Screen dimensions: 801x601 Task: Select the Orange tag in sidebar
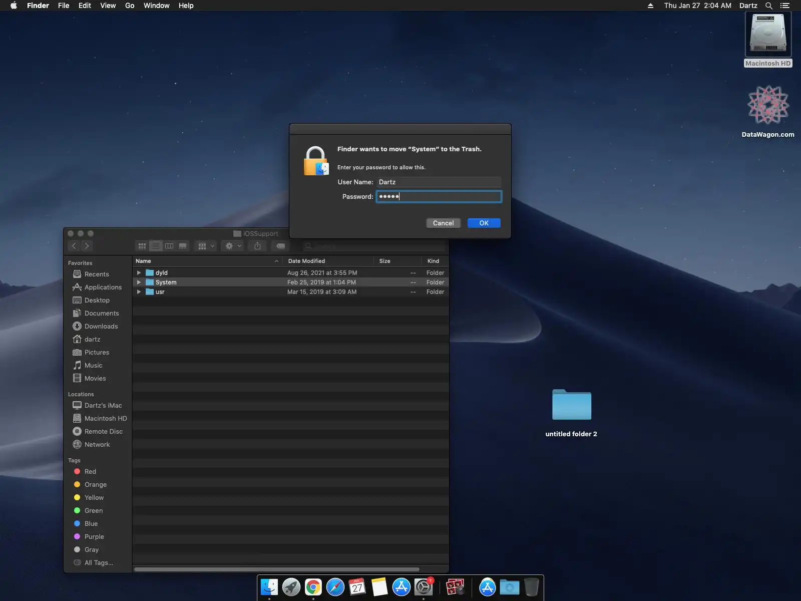[90, 484]
